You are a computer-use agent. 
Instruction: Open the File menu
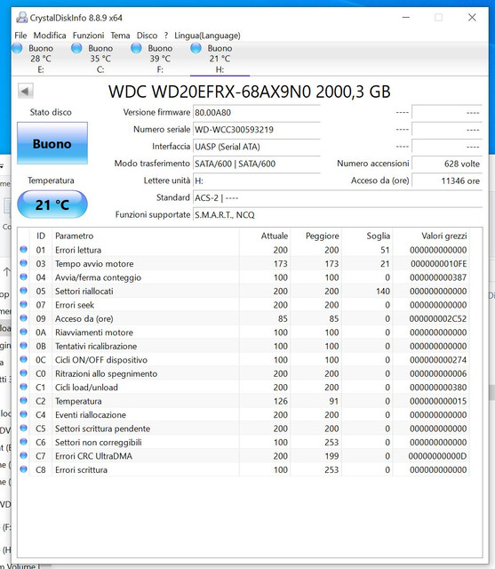click(x=20, y=36)
